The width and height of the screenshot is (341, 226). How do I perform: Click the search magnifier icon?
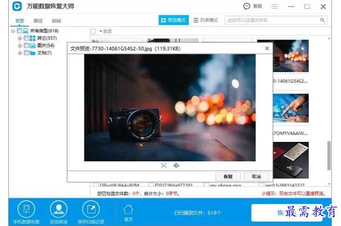click(322, 20)
